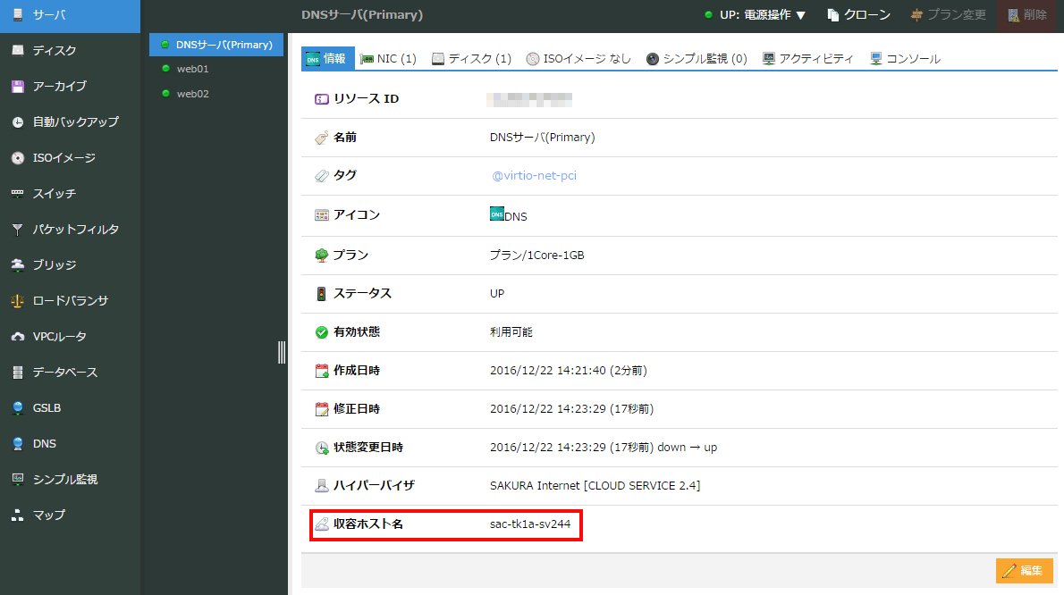Click the server list panel resize handle
1064x595 pixels.
(283, 352)
